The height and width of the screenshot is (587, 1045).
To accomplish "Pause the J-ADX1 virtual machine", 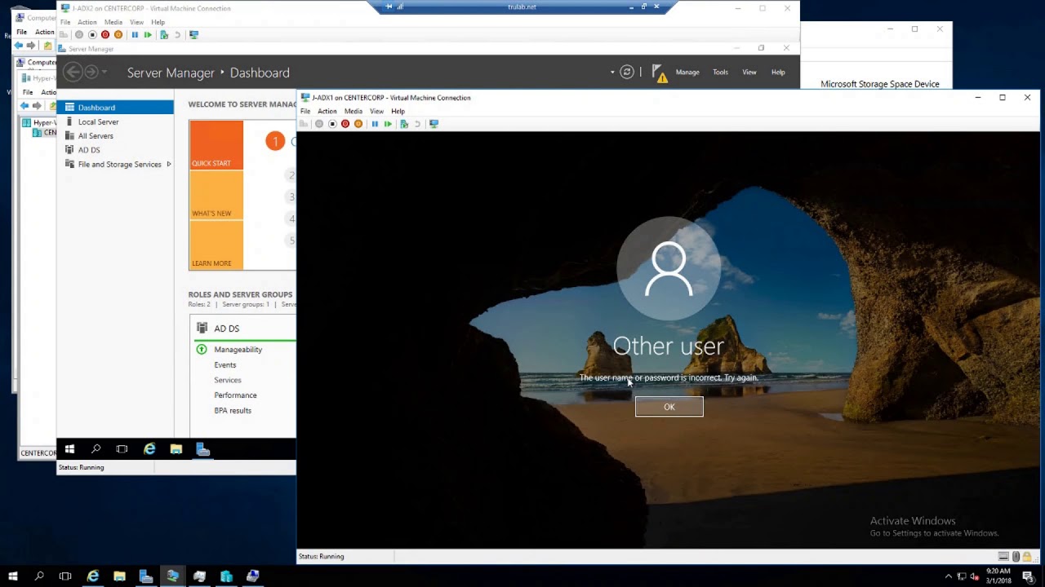I will [x=375, y=124].
